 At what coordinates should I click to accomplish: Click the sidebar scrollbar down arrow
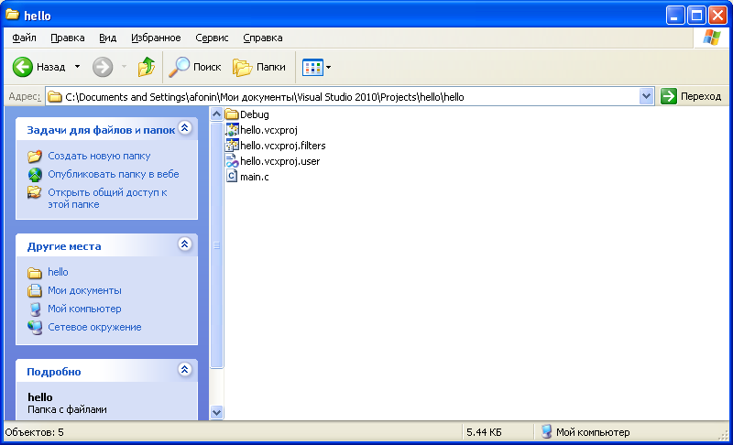[216, 412]
